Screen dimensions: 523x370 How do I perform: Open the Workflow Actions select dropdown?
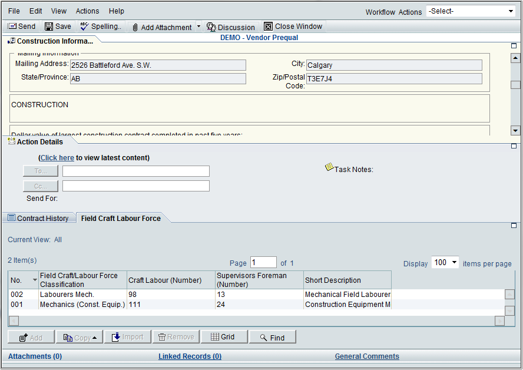pos(471,11)
